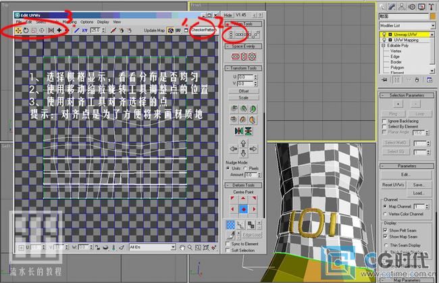
Task: Open the Modifier List dropdown
Action: coord(407,26)
